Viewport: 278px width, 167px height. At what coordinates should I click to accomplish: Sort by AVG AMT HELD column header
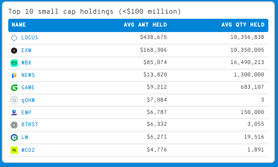145,25
